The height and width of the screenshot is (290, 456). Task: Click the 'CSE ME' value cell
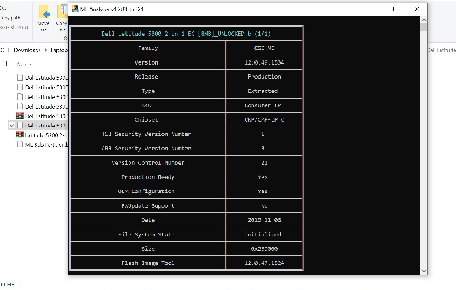coord(264,48)
